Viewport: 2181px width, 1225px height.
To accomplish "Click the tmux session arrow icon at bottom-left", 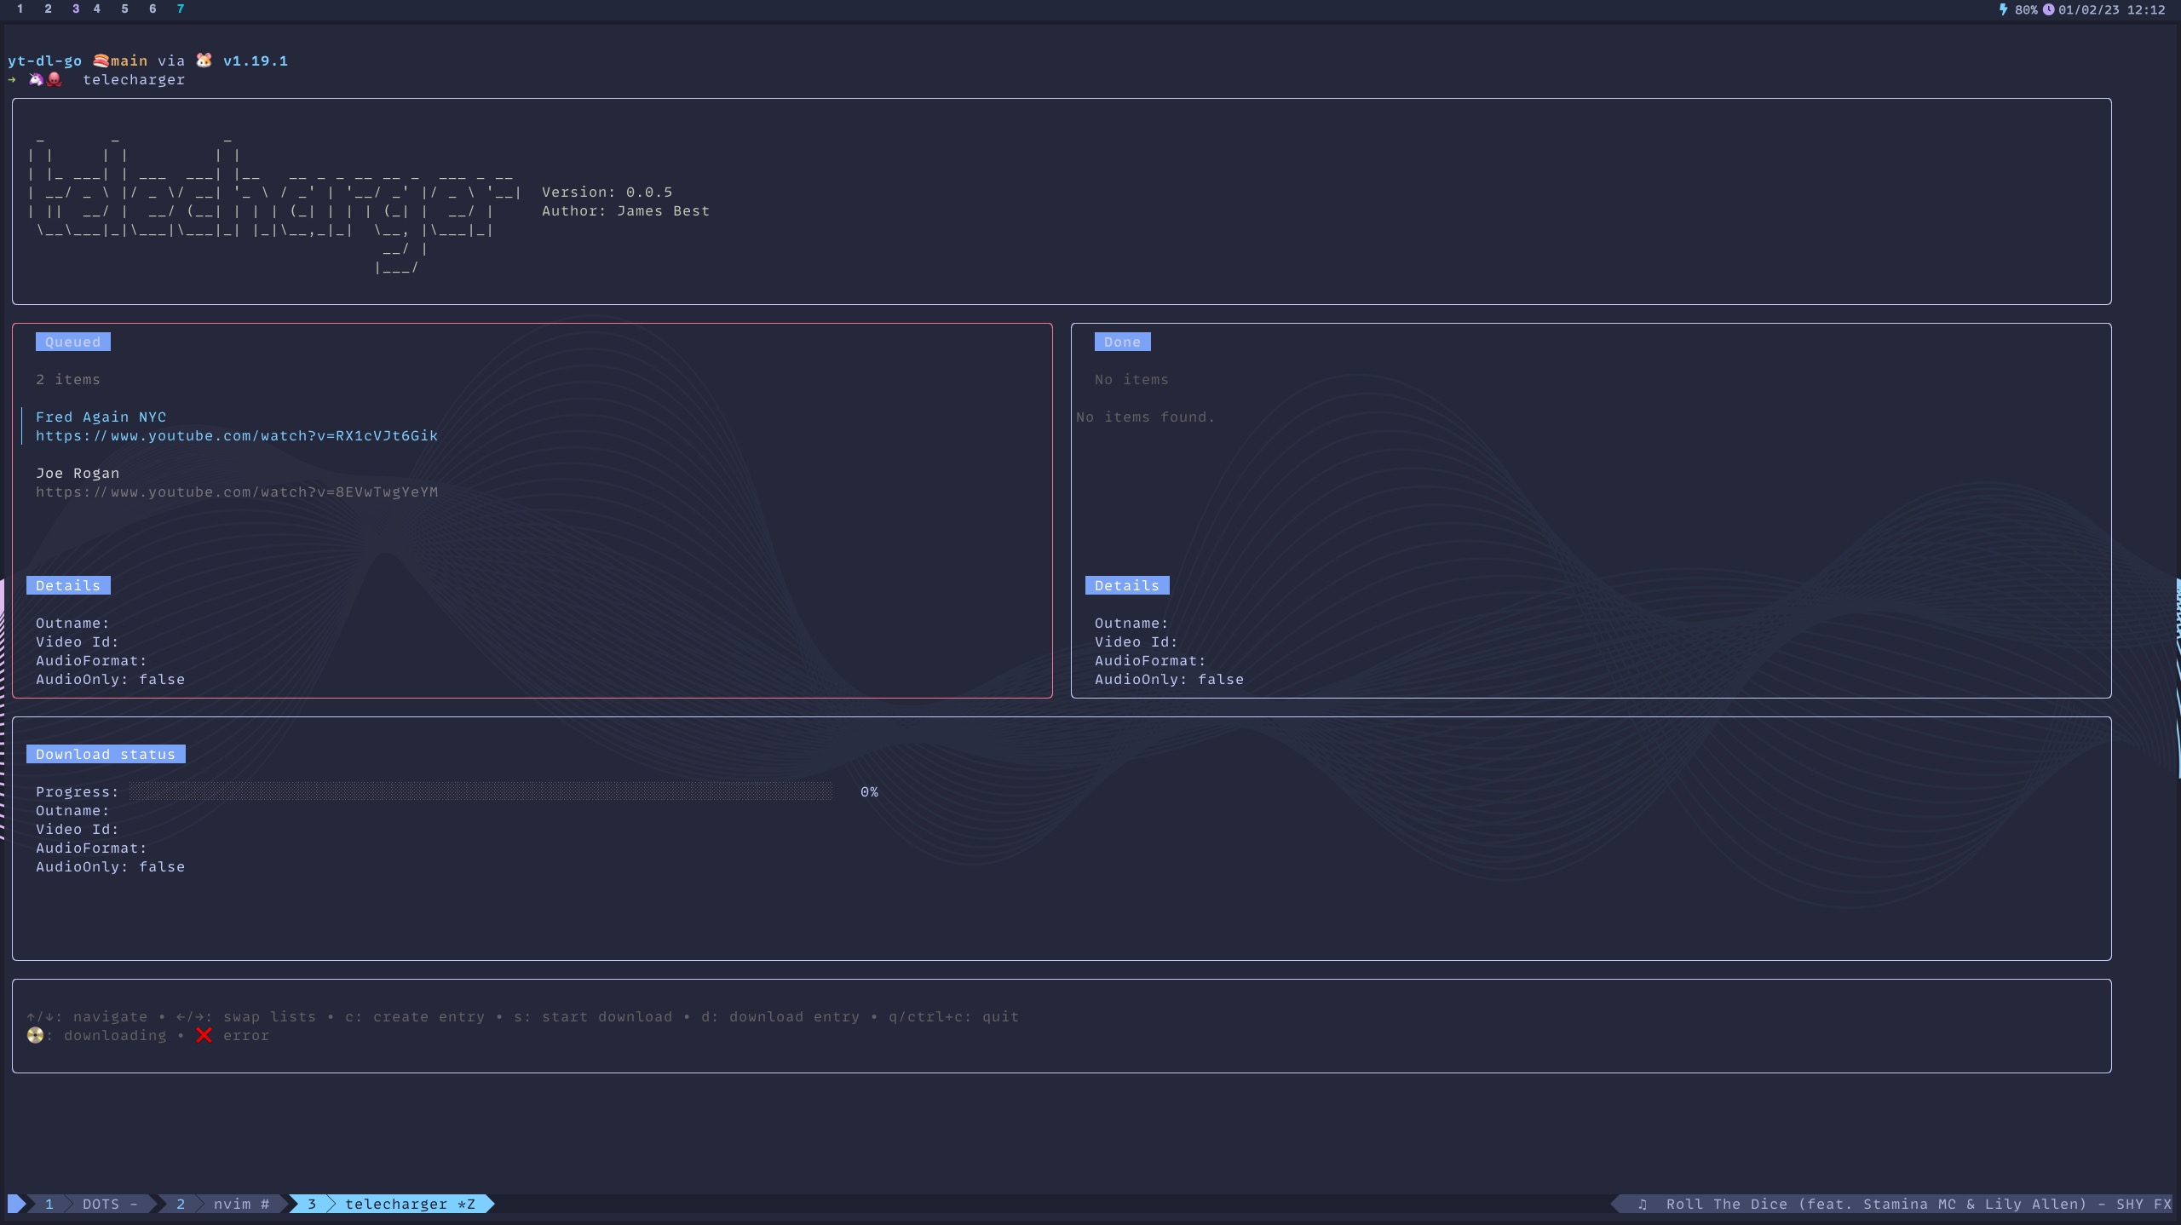I will (x=16, y=1204).
